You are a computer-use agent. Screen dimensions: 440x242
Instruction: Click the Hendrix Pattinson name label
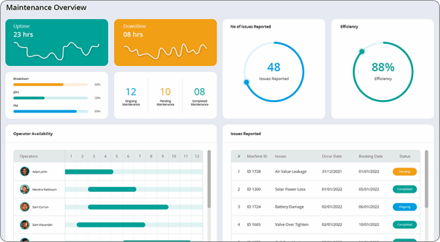pos(45,189)
